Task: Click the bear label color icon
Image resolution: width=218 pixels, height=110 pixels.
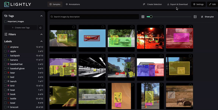Action: coord(8,73)
